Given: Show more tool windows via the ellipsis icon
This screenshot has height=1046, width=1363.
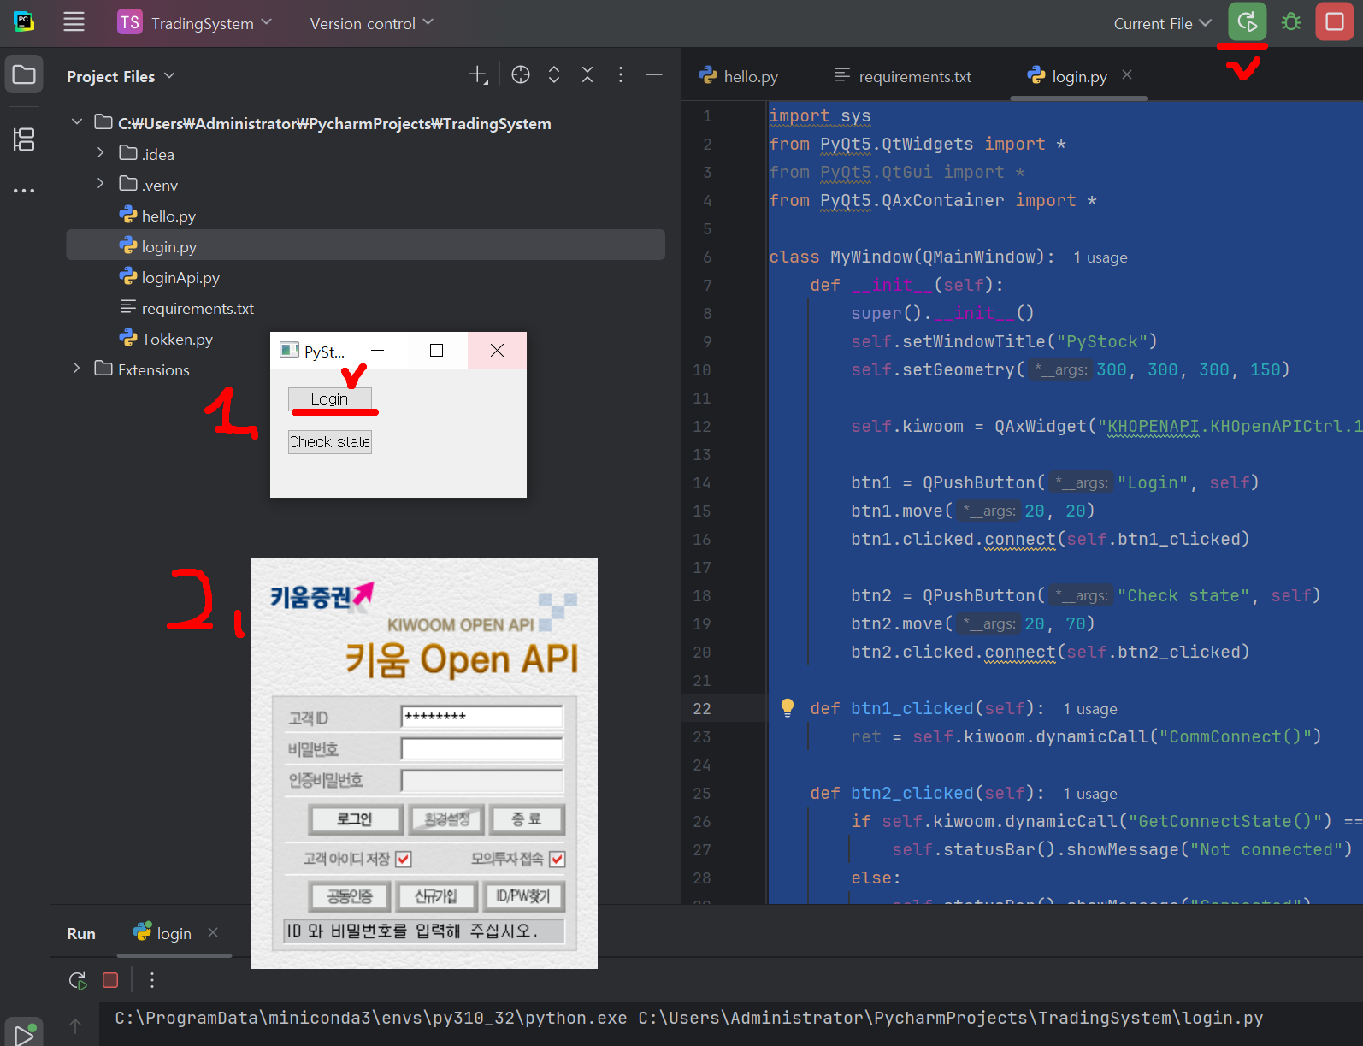Looking at the screenshot, I should pos(24,190).
